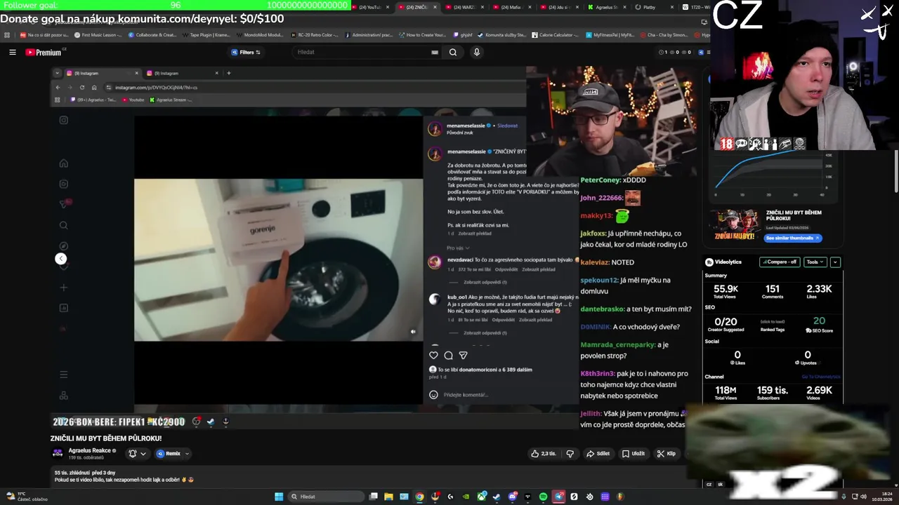
Task: Focus the YouTube Hledat search field
Action: (362, 52)
